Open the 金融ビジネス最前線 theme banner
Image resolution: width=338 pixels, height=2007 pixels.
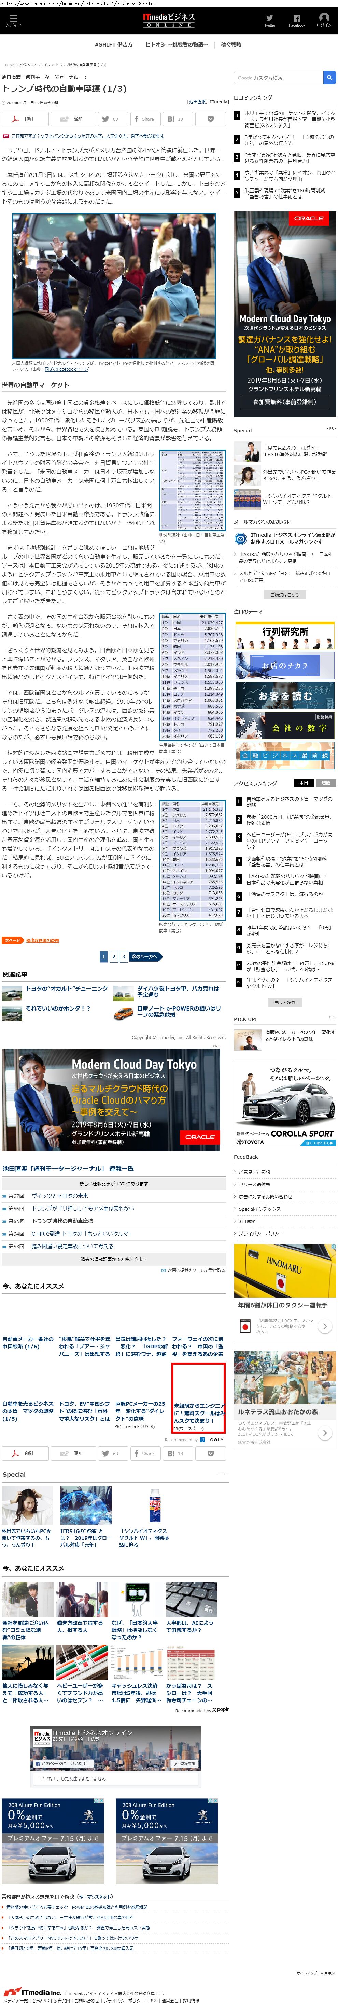pyautogui.click(x=285, y=755)
